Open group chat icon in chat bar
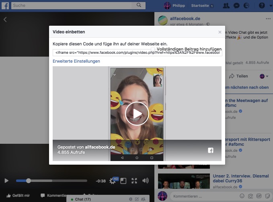The height and width of the screenshot is (202, 273). point(143,199)
